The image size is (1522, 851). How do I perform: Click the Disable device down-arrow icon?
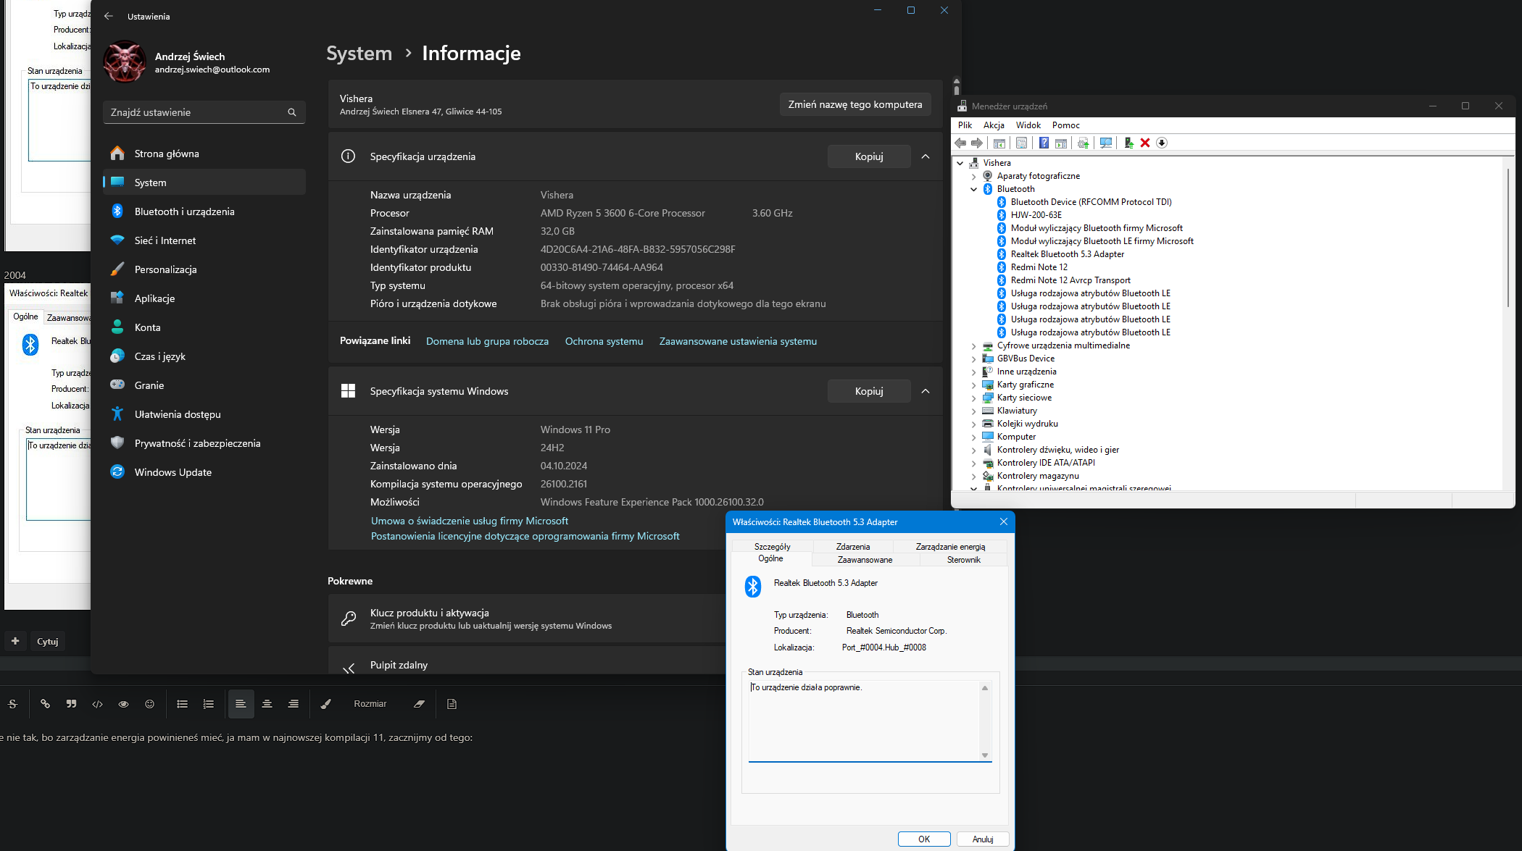(1162, 143)
